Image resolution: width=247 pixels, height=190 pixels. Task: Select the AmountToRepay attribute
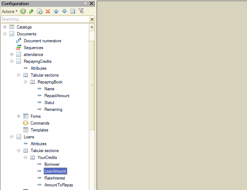coord(59,185)
